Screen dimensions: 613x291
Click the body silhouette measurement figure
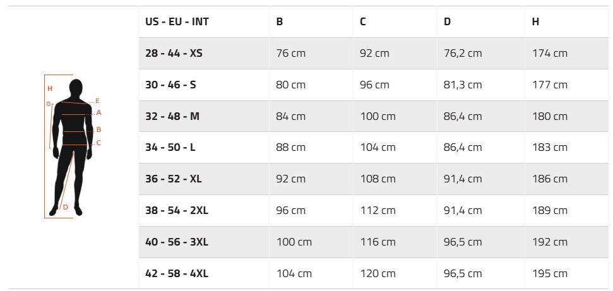73,146
